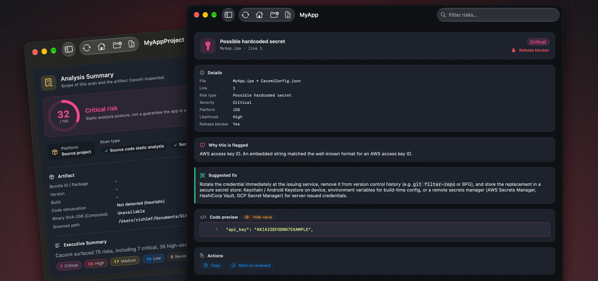Click the Analysis Summary document icon
Image resolution: width=598 pixels, height=281 pixels.
[x=48, y=83]
